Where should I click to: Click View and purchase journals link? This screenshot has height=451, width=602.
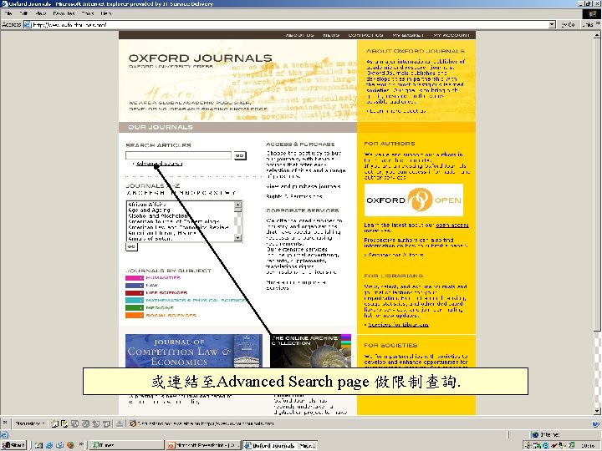[304, 186]
